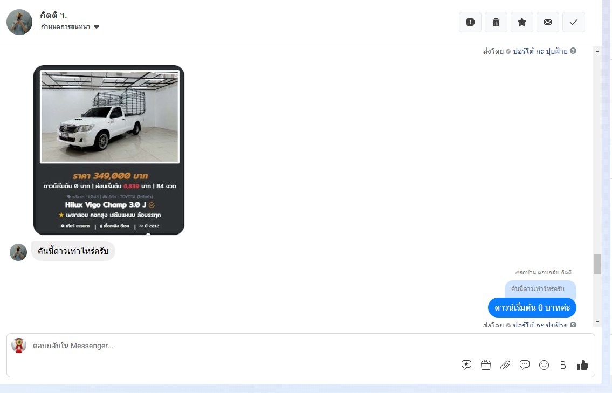Image resolution: width=612 pixels, height=393 pixels.
Task: Open the emoji picker smiley icon
Action: click(x=544, y=365)
